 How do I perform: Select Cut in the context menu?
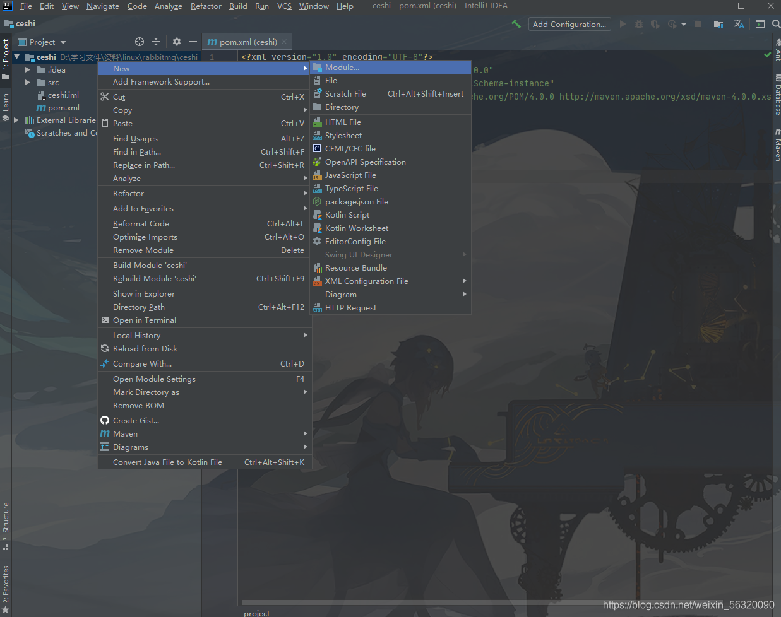205,97
